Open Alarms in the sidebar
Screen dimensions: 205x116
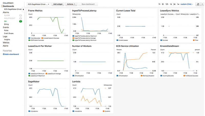6,12
